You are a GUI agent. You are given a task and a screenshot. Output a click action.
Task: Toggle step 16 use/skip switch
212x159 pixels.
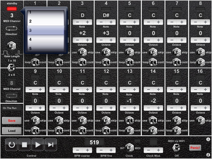(x=200, y=120)
